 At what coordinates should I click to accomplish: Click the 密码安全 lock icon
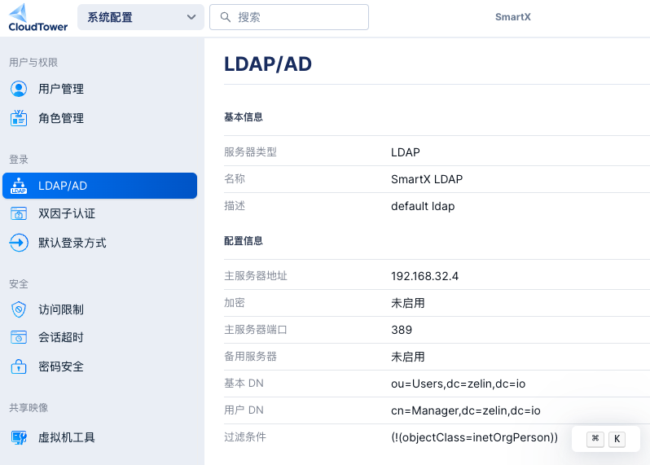(19, 366)
